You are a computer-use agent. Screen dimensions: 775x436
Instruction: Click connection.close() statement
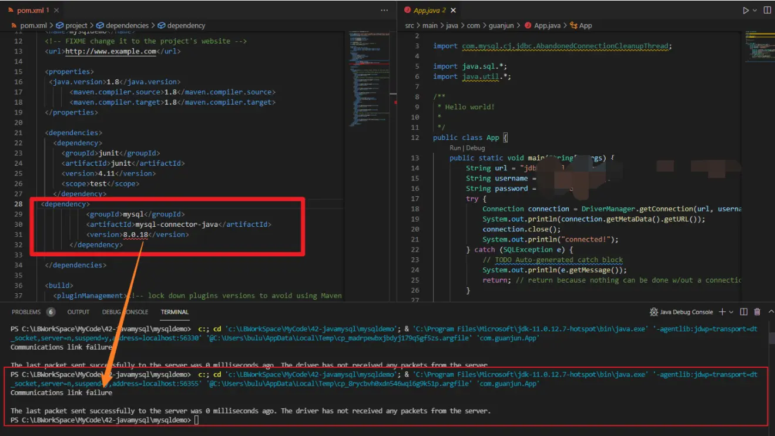pos(522,229)
